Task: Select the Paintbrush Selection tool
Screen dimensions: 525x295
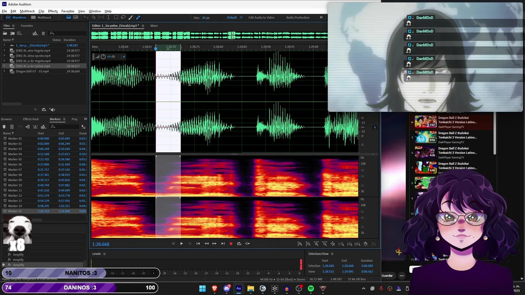Action: (x=130, y=17)
